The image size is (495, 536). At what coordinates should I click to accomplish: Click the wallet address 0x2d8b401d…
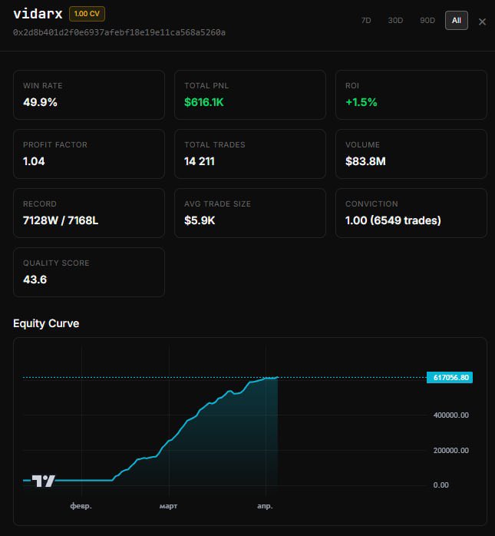point(119,32)
